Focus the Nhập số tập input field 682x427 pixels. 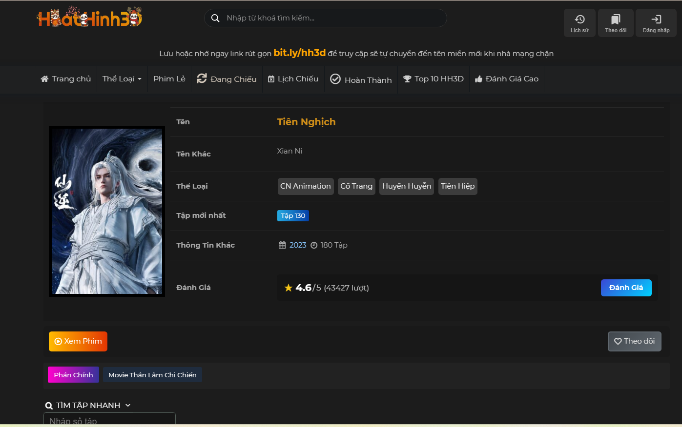point(109,420)
